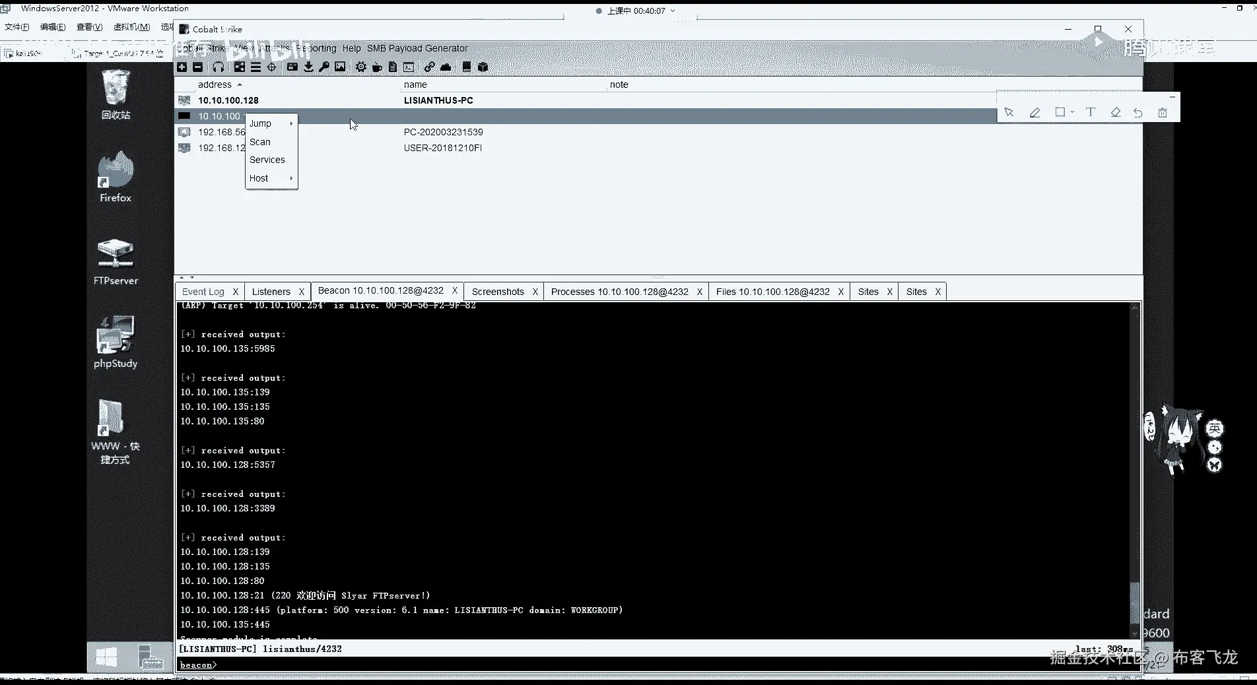Image resolution: width=1257 pixels, height=685 pixels.
Task: Click the document macro toolbar icon
Action: point(393,67)
